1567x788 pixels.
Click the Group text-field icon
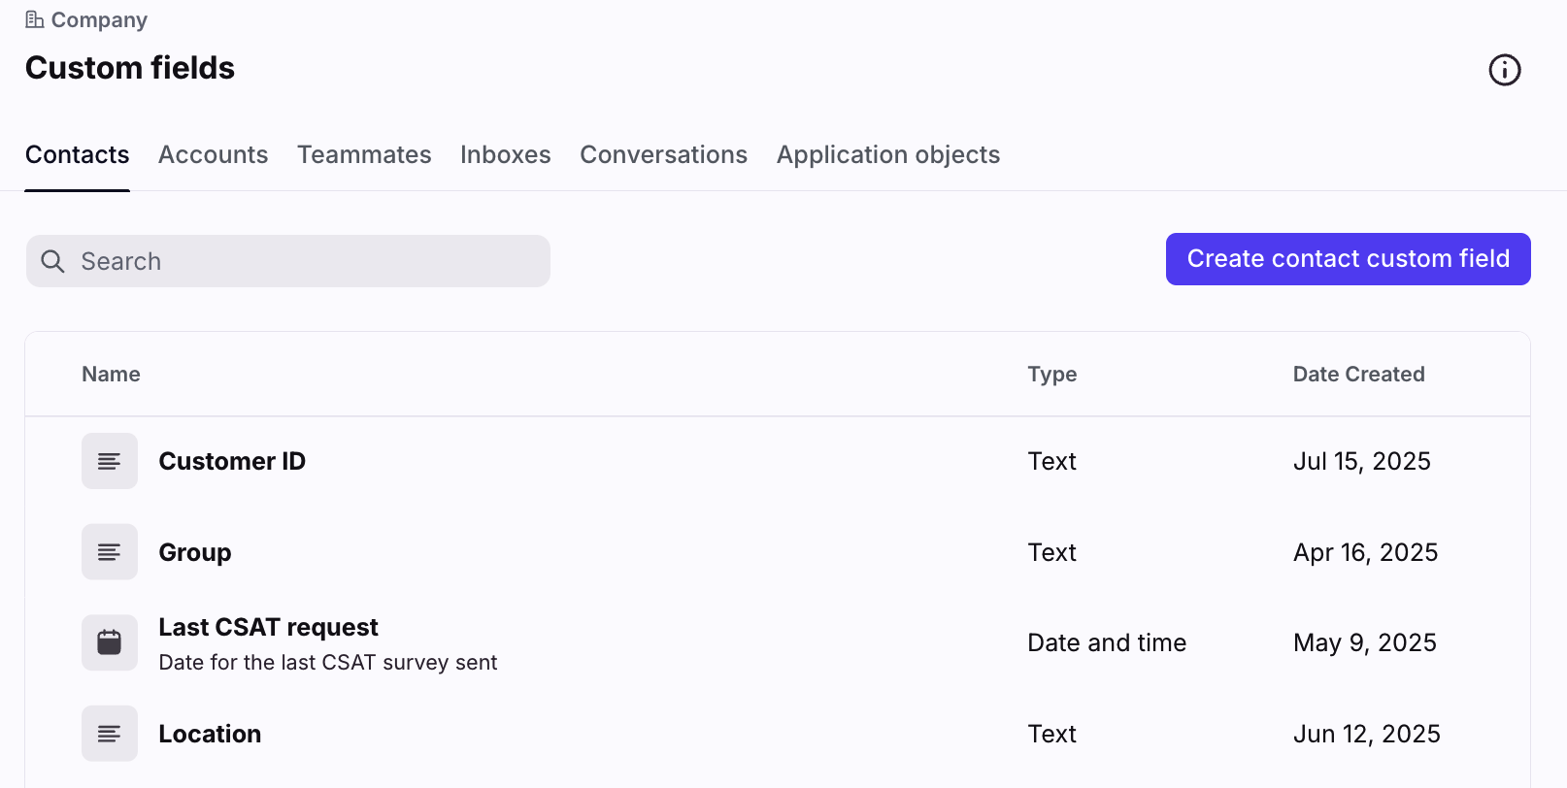110,552
